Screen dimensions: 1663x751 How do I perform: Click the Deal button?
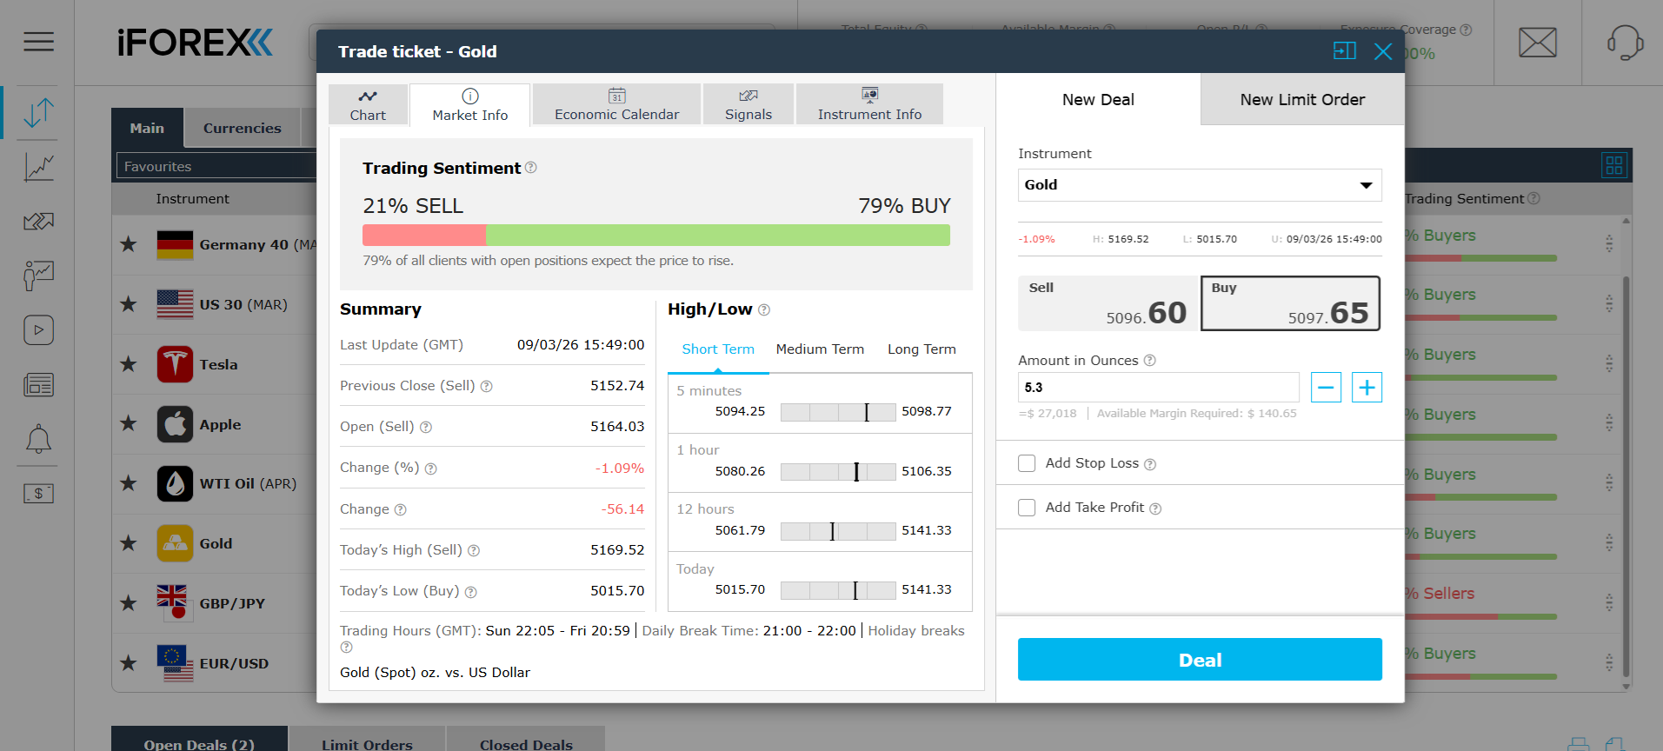(x=1200, y=660)
